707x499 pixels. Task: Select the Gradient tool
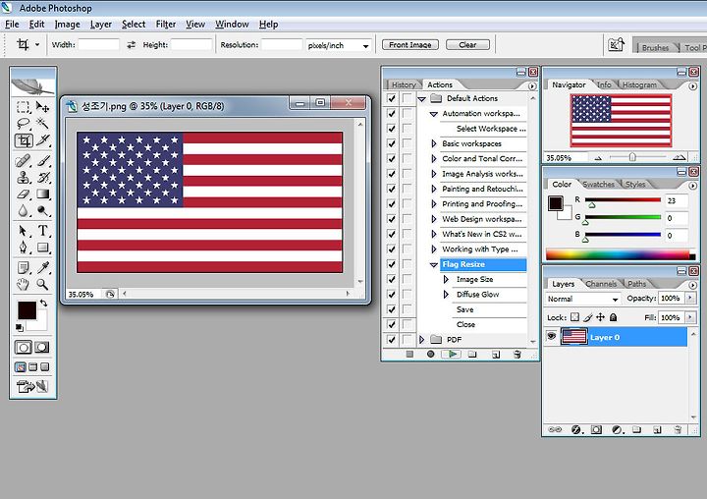[43, 194]
